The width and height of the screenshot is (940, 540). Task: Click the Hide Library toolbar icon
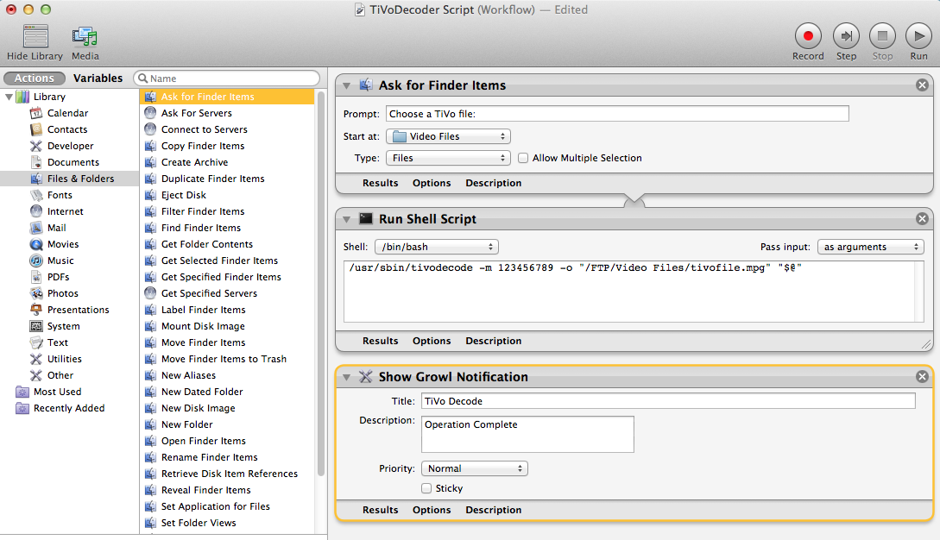point(35,36)
